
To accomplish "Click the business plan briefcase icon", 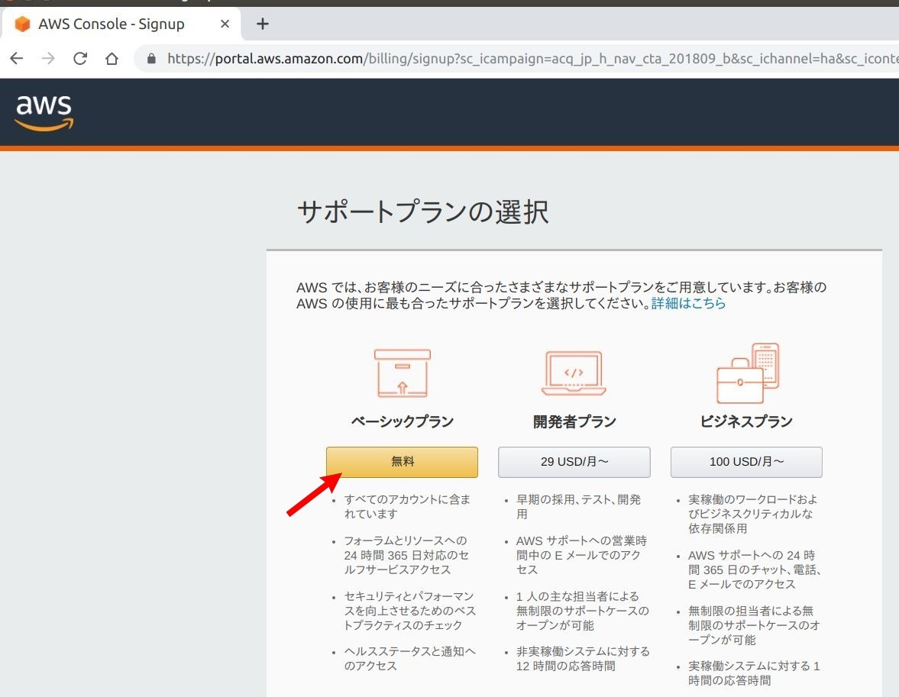I will coord(748,373).
